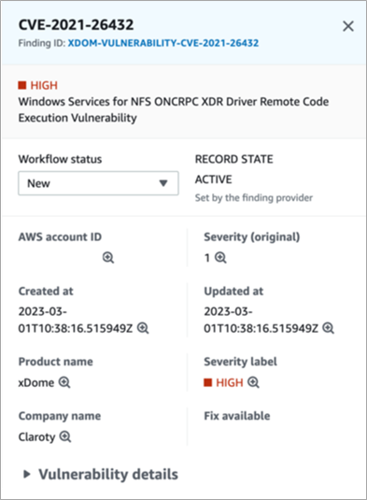The height and width of the screenshot is (500, 367).
Task: Expand the Vulnerability details section
Action: point(101,474)
